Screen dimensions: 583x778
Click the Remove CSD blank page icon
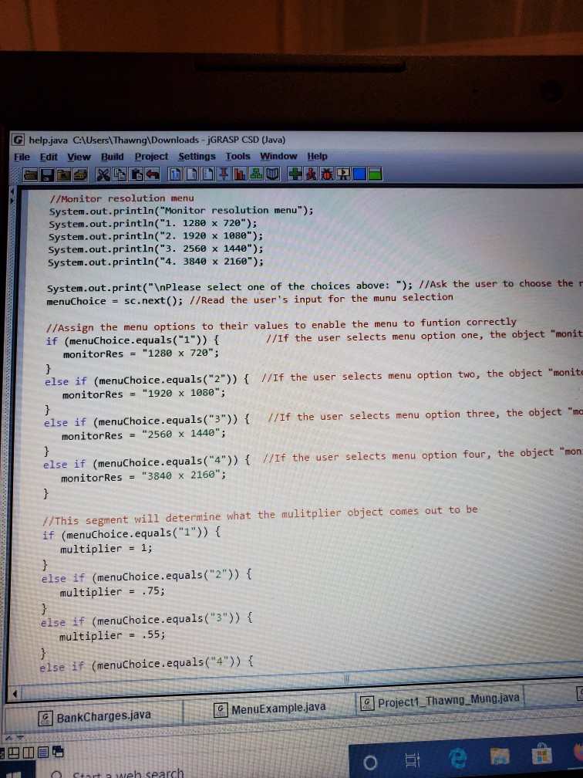point(191,174)
